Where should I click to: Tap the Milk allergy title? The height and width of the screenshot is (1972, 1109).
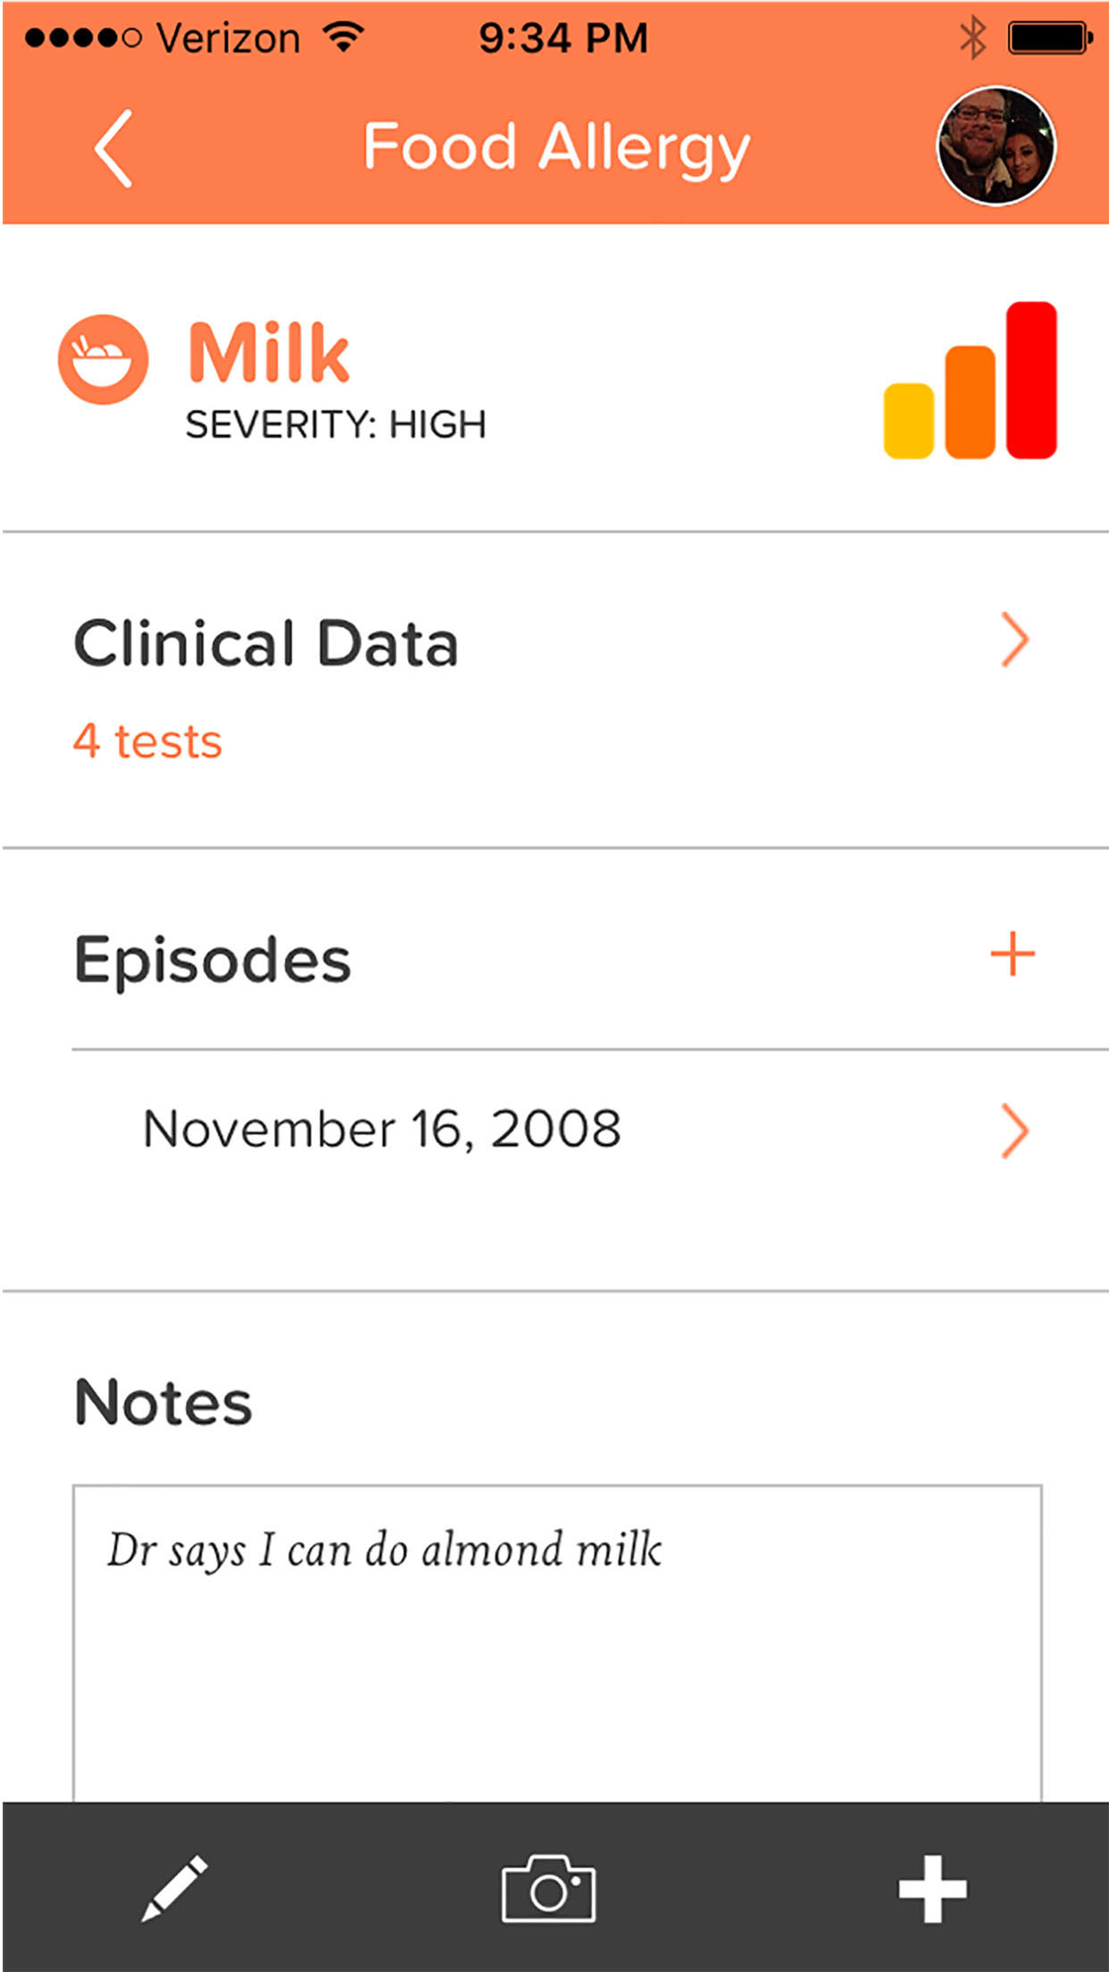click(x=269, y=354)
